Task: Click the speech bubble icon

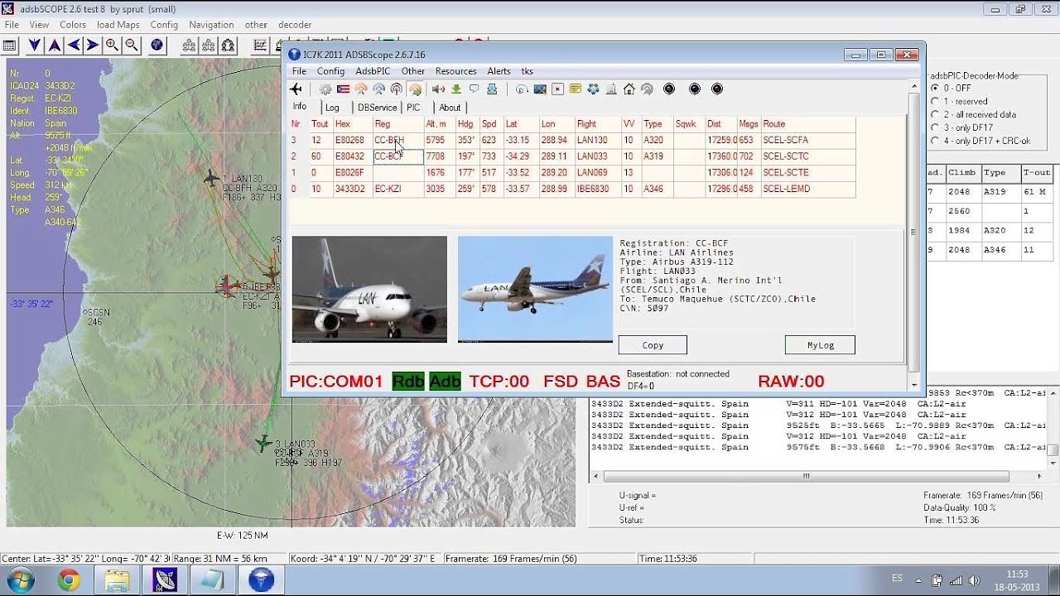Action: point(474,89)
